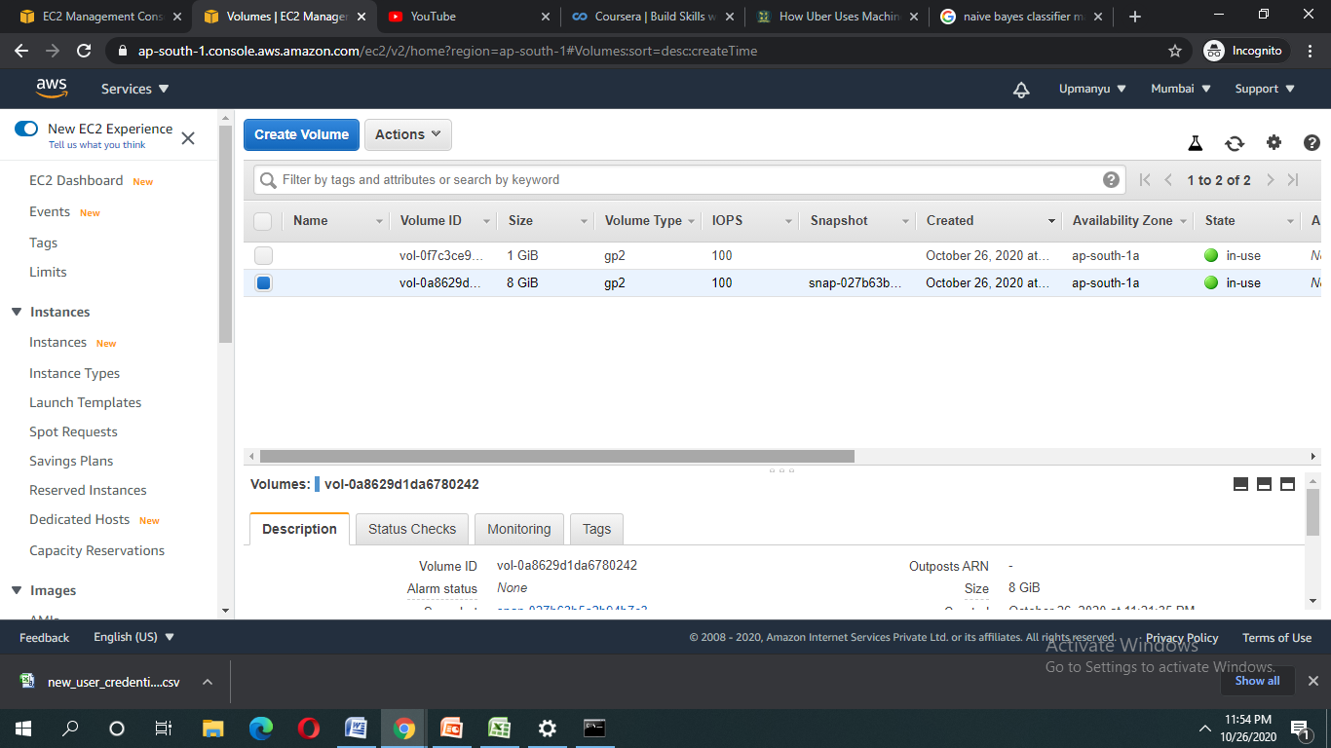Click the snap-027b63b snapshot cell
This screenshot has width=1331, height=748.
point(855,283)
